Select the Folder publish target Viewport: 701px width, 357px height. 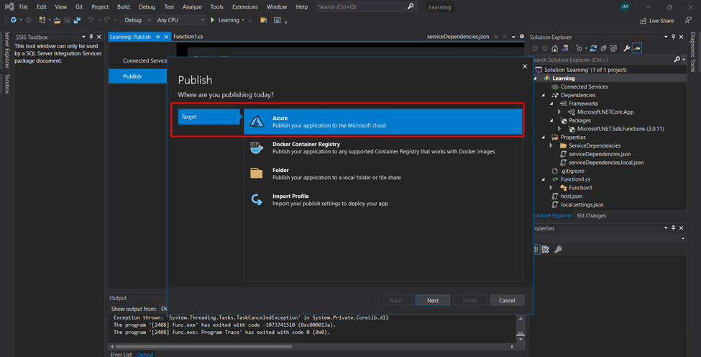coord(383,173)
